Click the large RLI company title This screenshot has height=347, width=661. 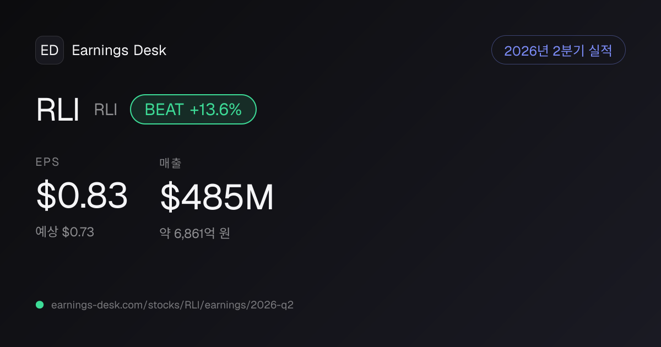(x=58, y=110)
